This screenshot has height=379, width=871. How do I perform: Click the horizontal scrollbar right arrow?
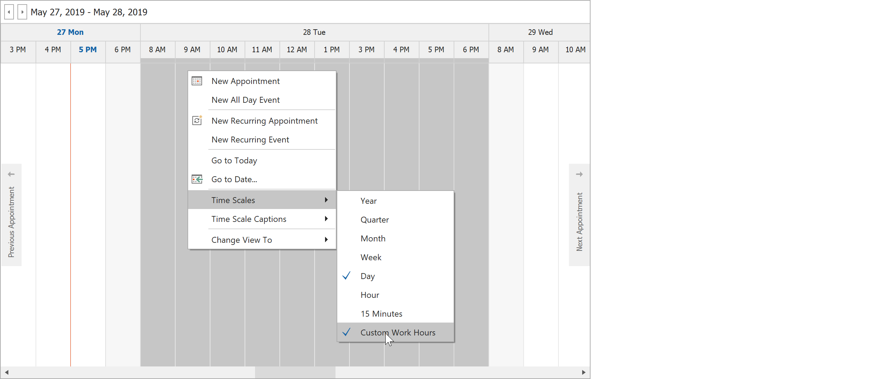(x=584, y=372)
